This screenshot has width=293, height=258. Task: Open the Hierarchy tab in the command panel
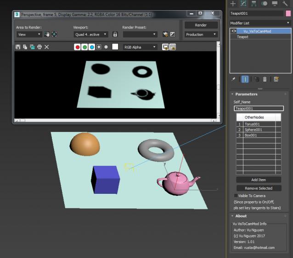(x=254, y=4)
